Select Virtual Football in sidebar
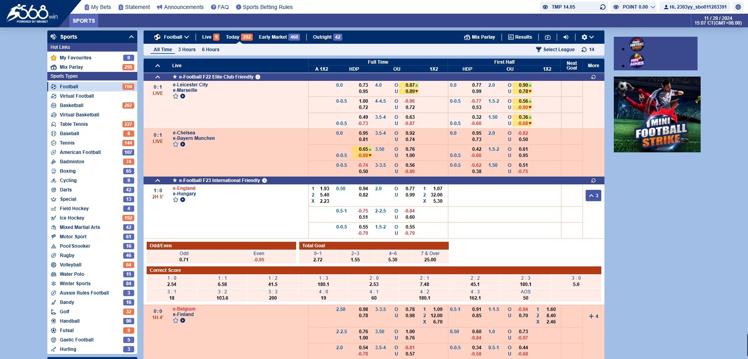 pos(92,96)
